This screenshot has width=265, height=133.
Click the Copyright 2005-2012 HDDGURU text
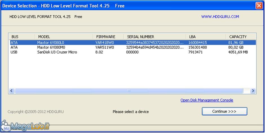pos(36,112)
